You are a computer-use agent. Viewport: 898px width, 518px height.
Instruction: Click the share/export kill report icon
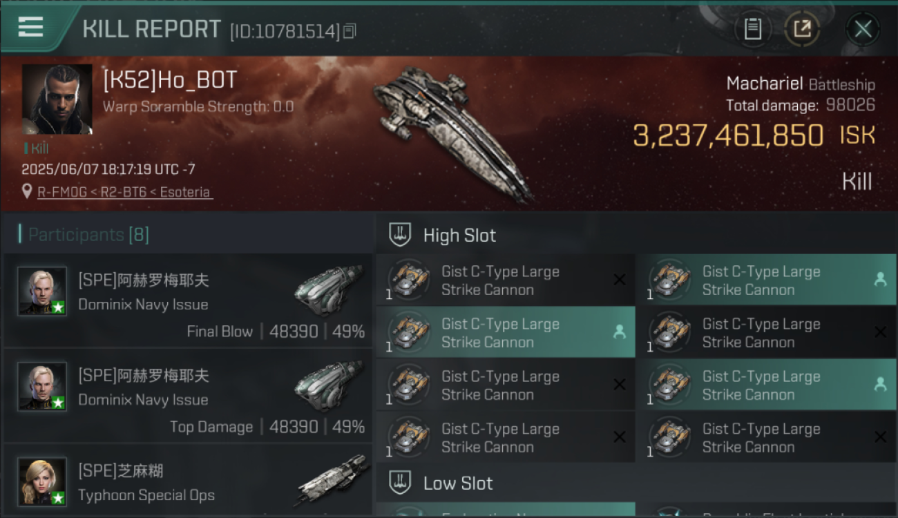pyautogui.click(x=802, y=29)
